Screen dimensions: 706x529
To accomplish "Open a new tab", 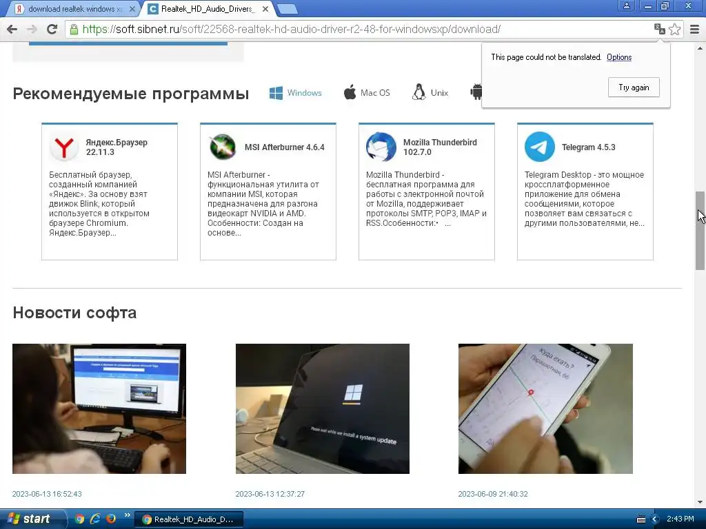I will point(287,9).
